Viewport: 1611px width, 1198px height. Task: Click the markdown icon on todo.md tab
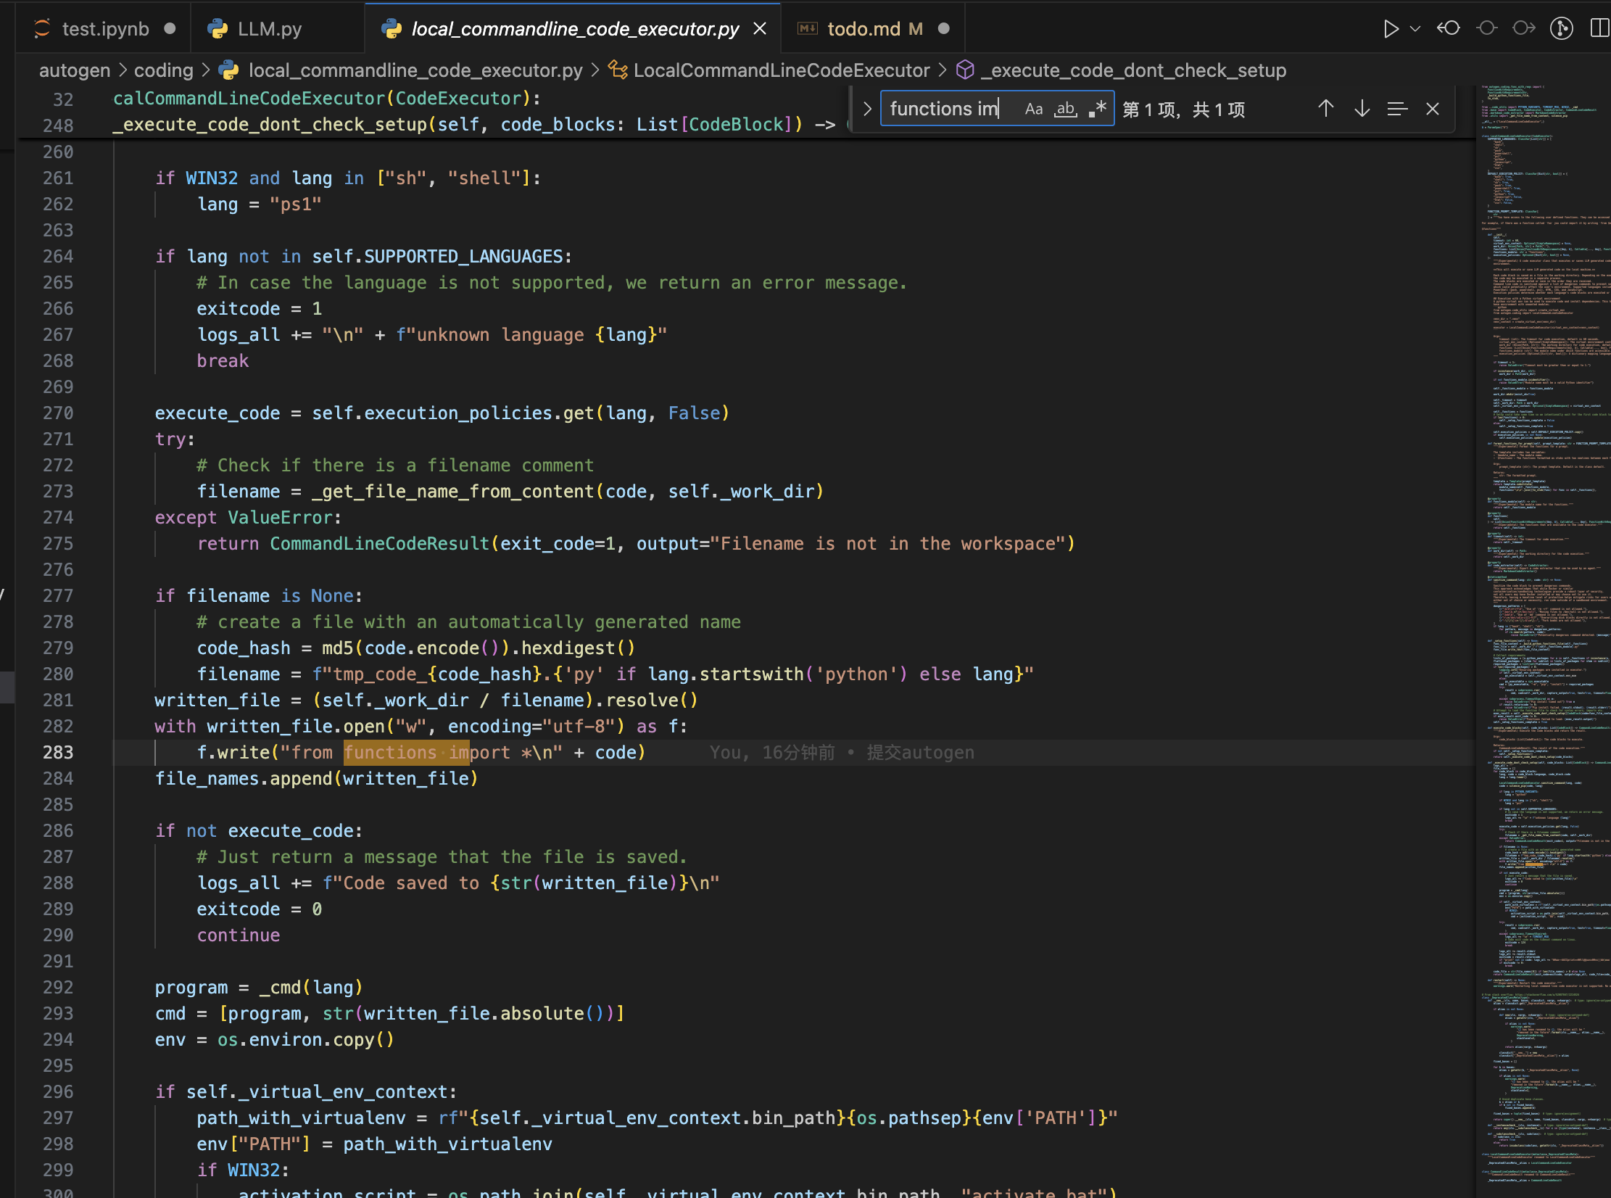[808, 29]
